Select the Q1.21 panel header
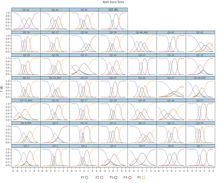 (x=200, y=100)
